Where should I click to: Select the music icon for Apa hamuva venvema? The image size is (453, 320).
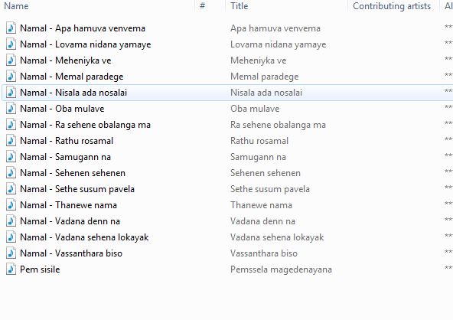[x=11, y=28]
